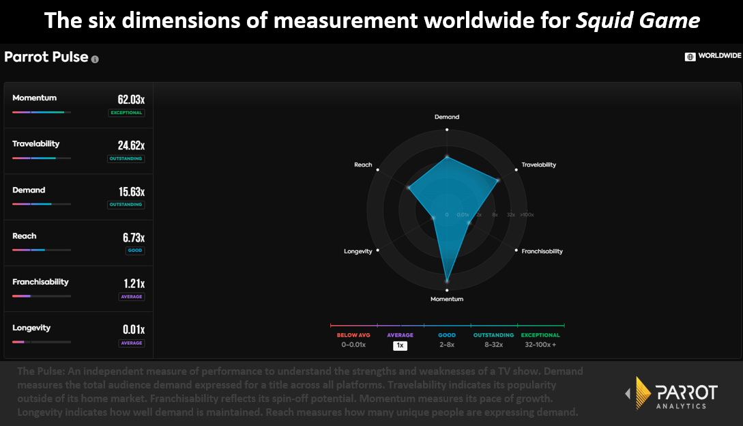Click the Demand axis endpoint dot
This screenshot has width=743, height=426.
pyautogui.click(x=447, y=130)
